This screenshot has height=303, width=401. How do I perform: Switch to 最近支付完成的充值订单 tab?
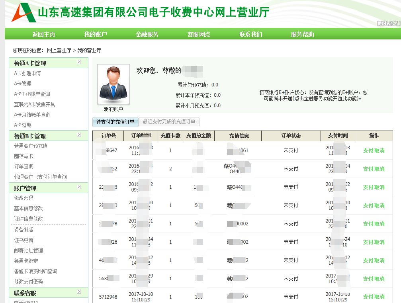point(169,122)
